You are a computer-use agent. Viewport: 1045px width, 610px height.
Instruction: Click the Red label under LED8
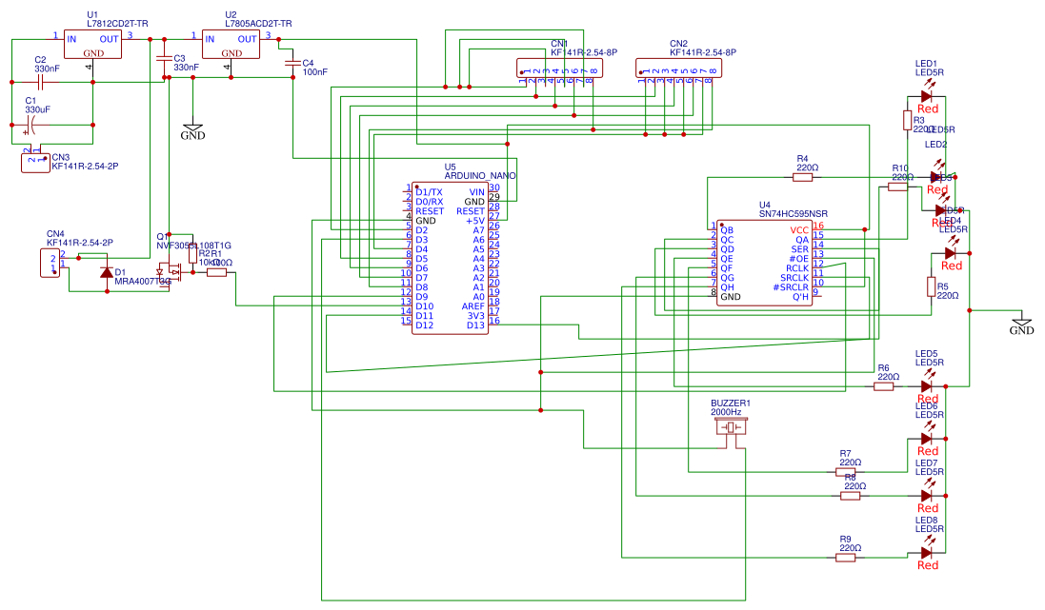928,565
